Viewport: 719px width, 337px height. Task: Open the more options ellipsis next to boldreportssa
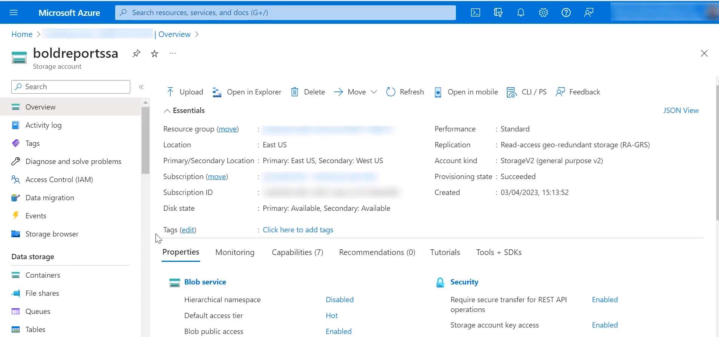coord(173,53)
